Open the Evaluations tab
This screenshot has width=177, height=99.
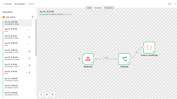click(109, 8)
